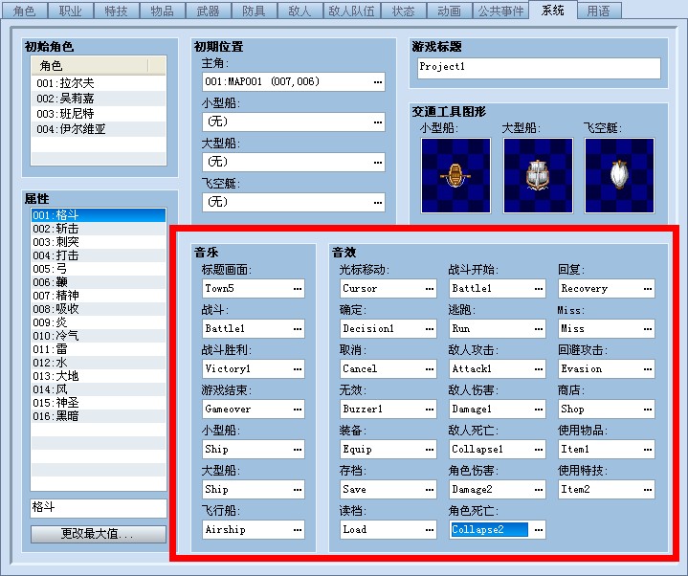The image size is (688, 576).
Task: Select attribute 013:大地
Action: tap(99, 376)
